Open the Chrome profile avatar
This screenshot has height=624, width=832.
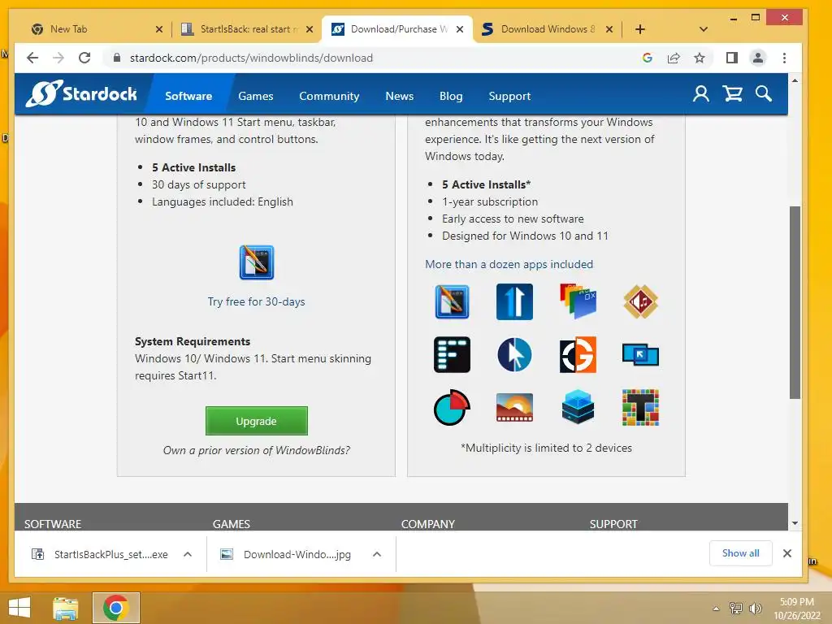click(x=758, y=58)
